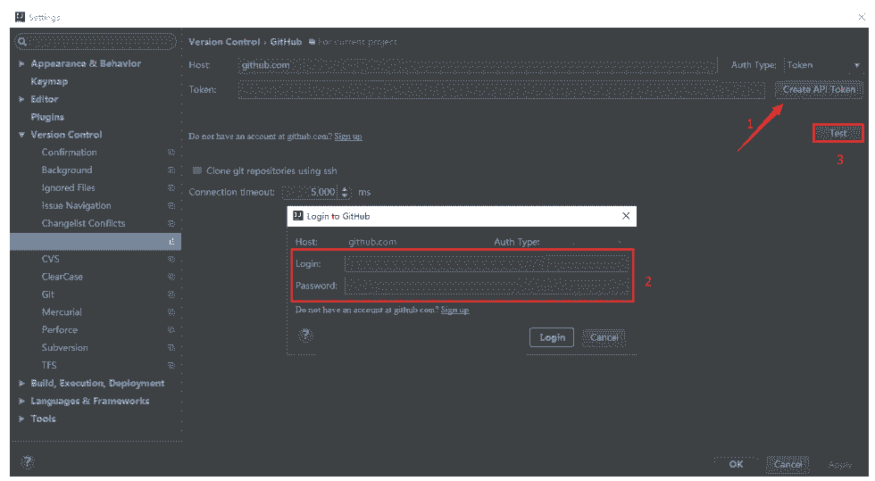875x481 pixels.
Task: Click the project icon beside Ignored Files
Action: 171,188
